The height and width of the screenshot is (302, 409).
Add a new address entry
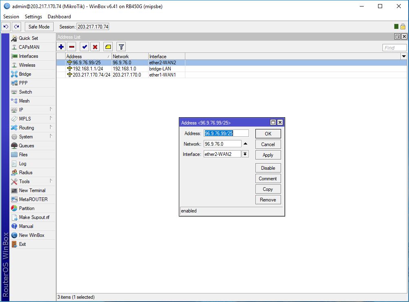pos(60,46)
